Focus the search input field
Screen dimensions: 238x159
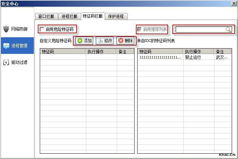click(200, 30)
